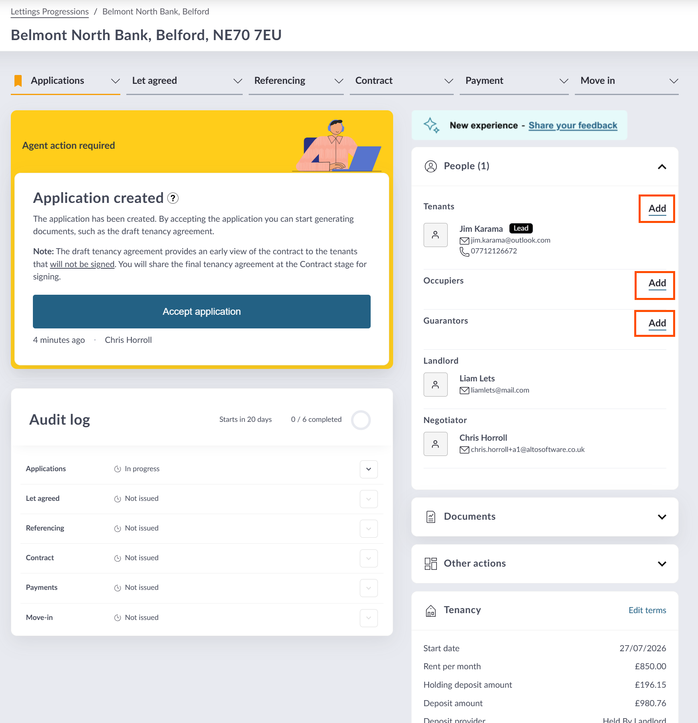This screenshot has width=698, height=723.
Task: Open the Move in tab dropdown chevron
Action: pos(674,81)
